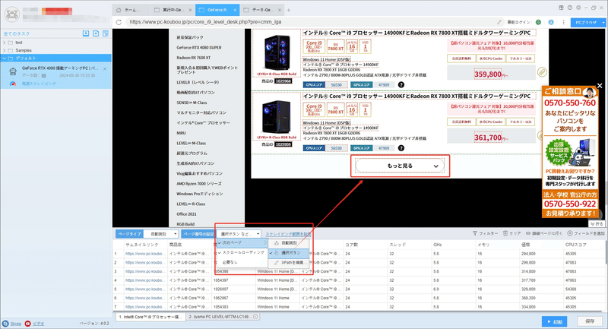Click the import task icon in task panel header
Screen dimensions: 608x329
point(86,33)
